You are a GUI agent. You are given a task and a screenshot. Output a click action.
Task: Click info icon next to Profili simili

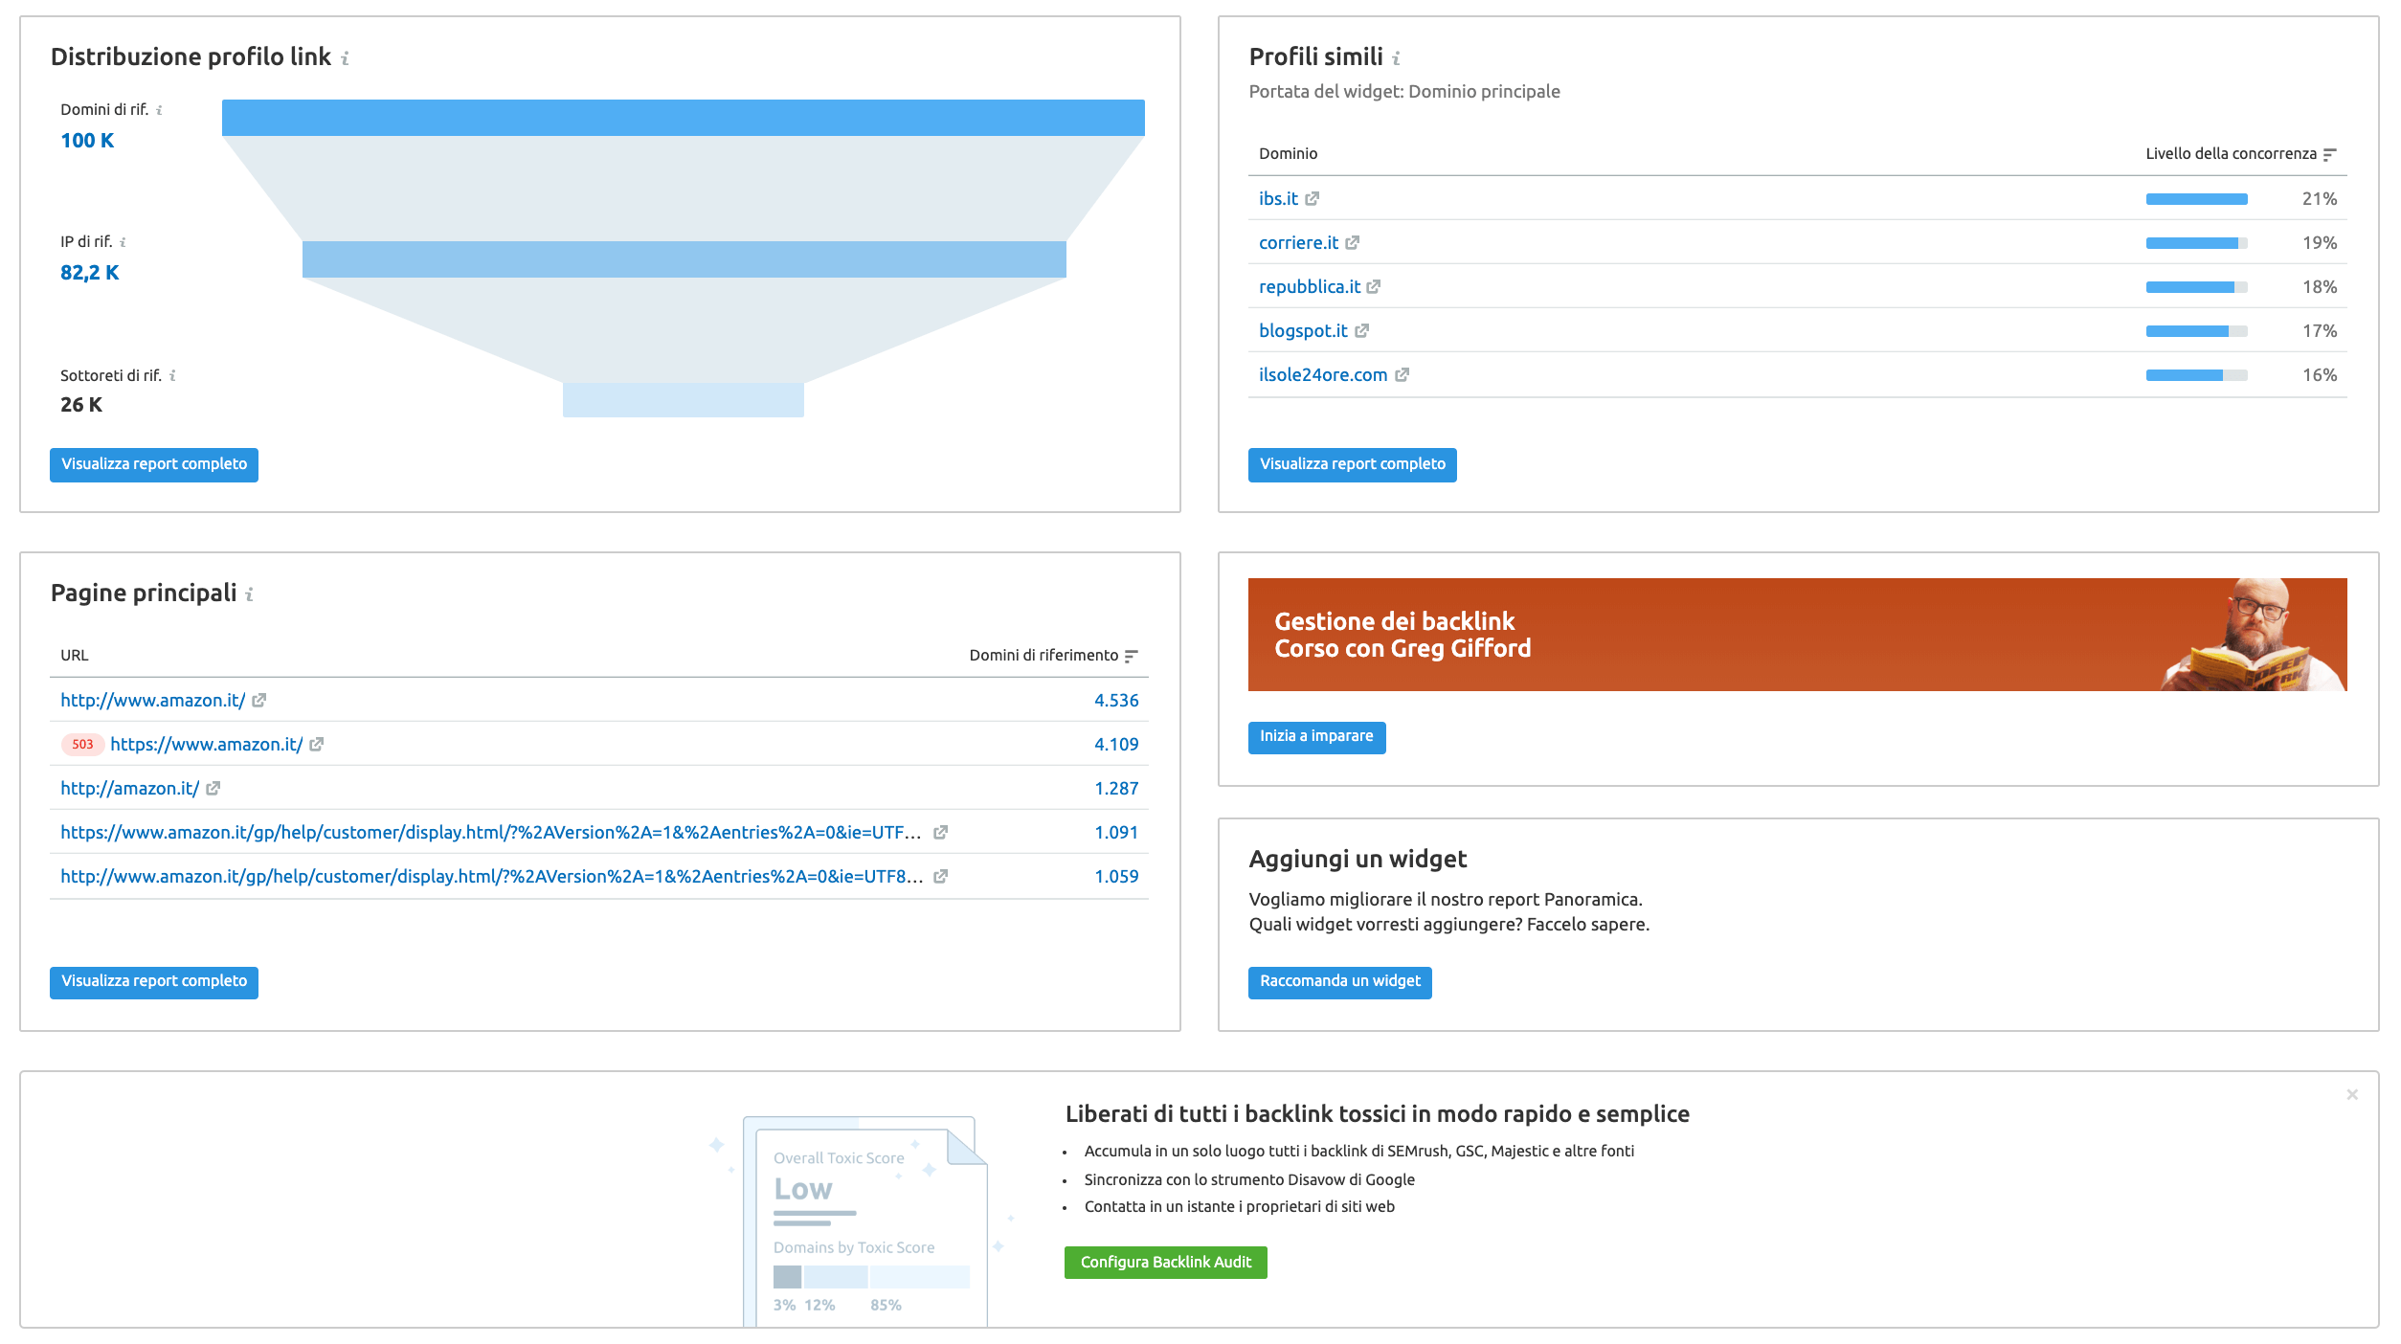click(1397, 58)
